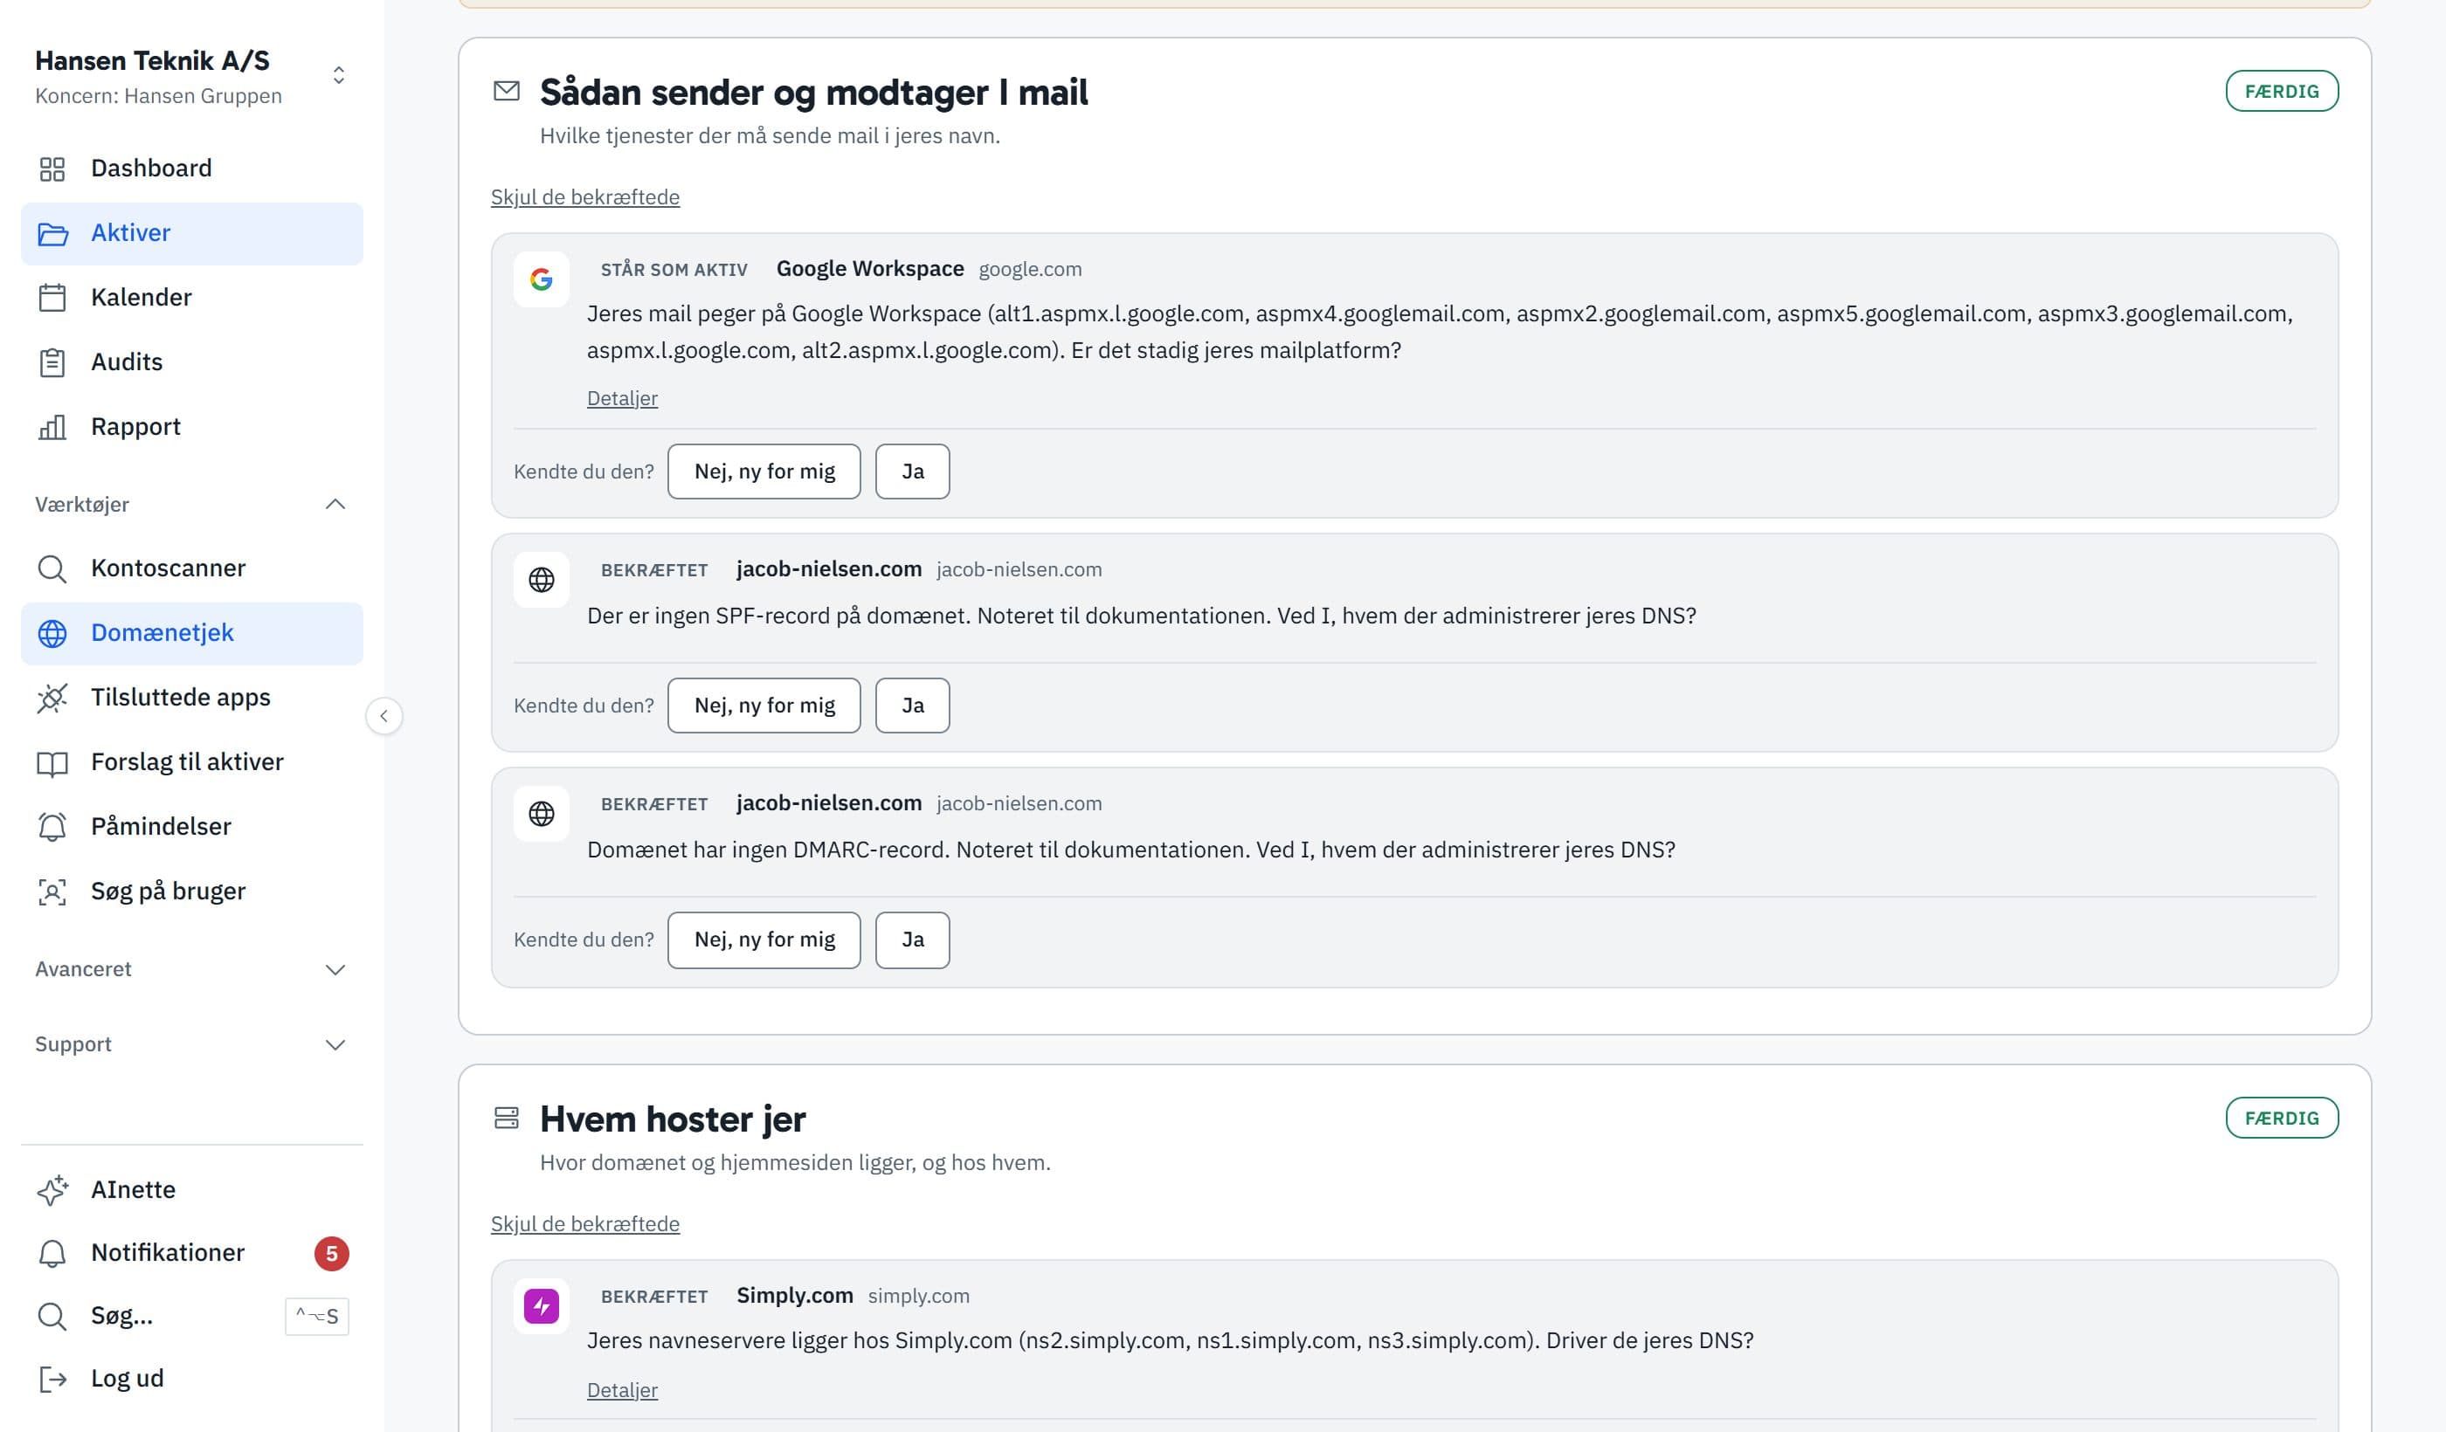Click the FÆRDIG badge on the mail section
The image size is (2446, 1432).
(2282, 91)
